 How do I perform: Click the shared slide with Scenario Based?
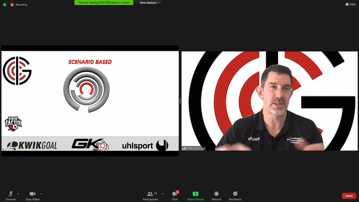(x=90, y=101)
